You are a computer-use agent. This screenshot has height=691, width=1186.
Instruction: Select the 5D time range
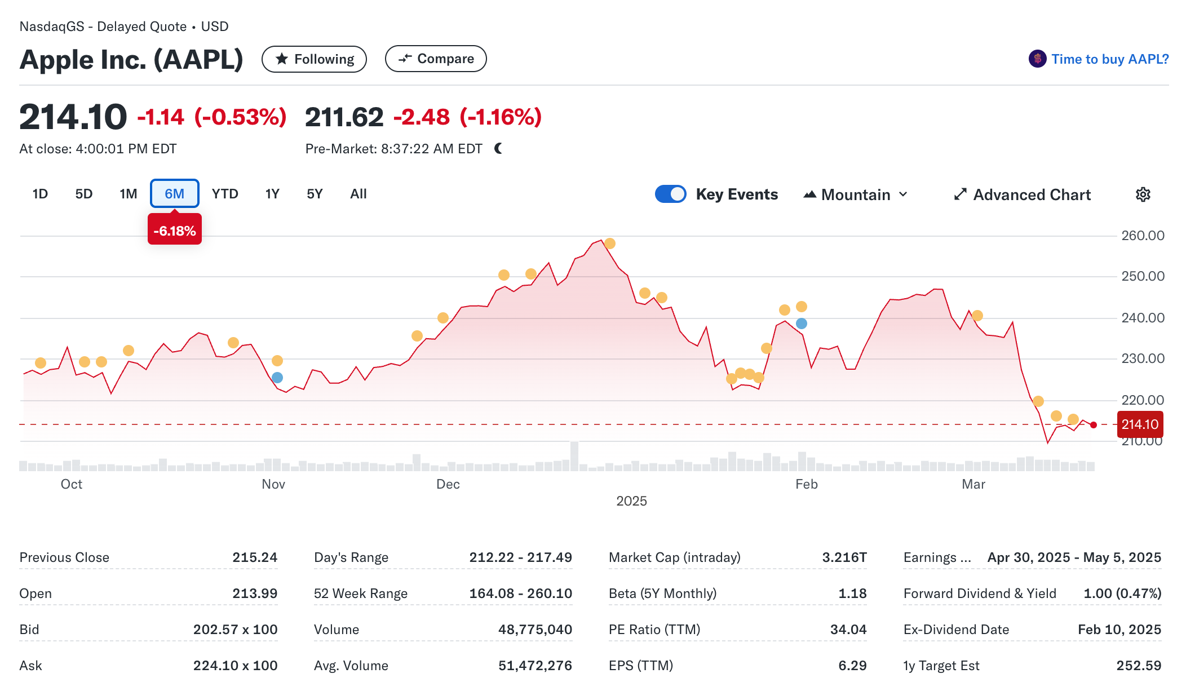(83, 194)
